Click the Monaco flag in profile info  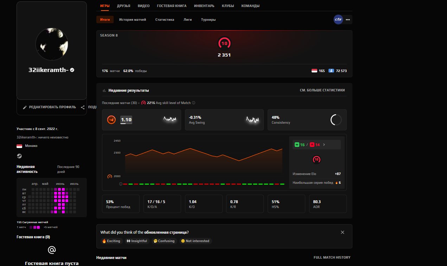click(19, 146)
